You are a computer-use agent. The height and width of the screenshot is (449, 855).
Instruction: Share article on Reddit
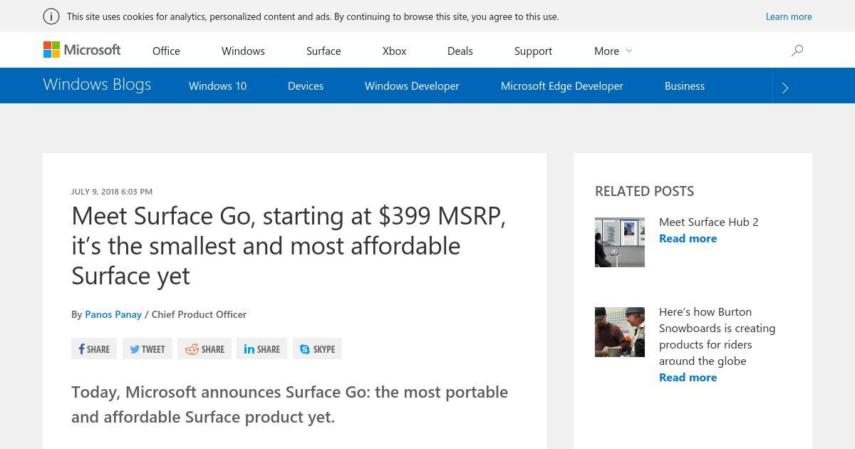204,349
